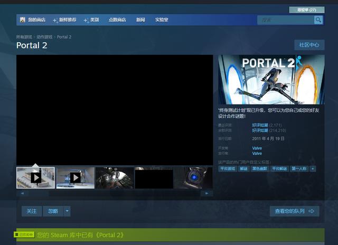Image resolution: width=338 pixels, height=245 pixels.
Task: Open the 实验室 menu item
Action: point(162,20)
